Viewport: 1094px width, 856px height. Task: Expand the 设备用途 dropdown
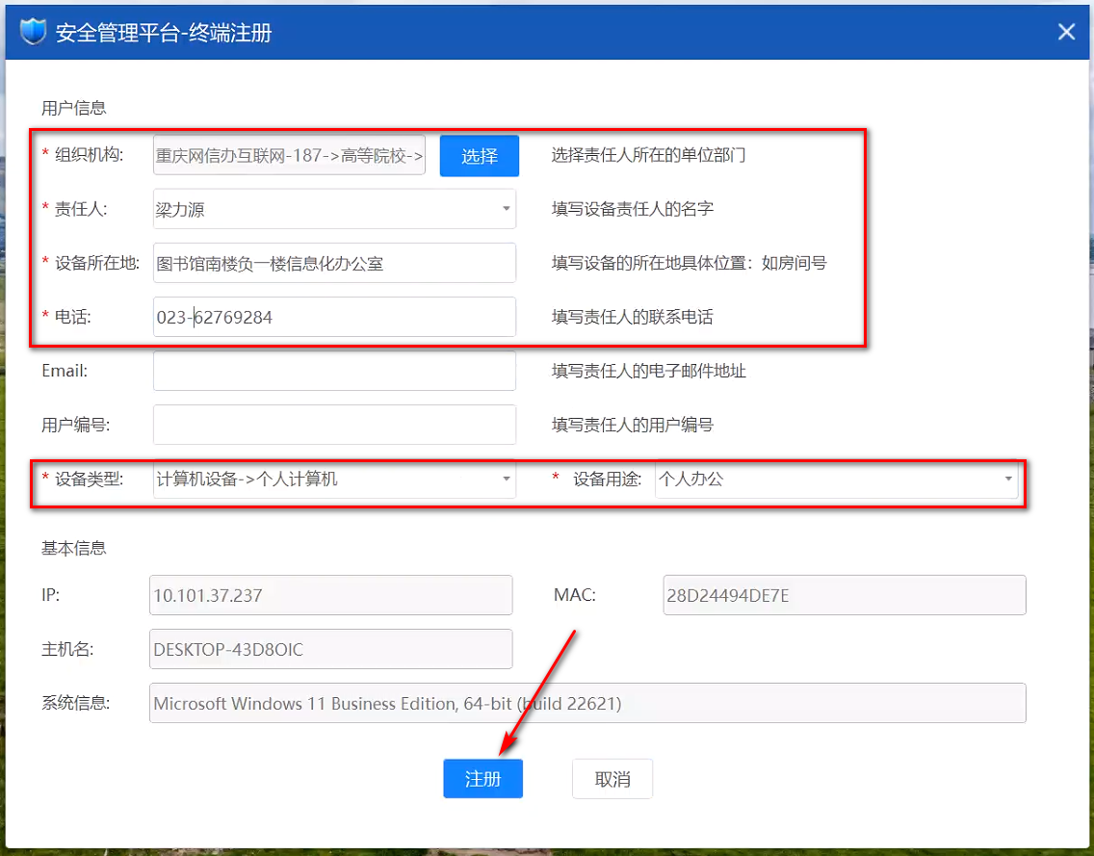point(1008,479)
